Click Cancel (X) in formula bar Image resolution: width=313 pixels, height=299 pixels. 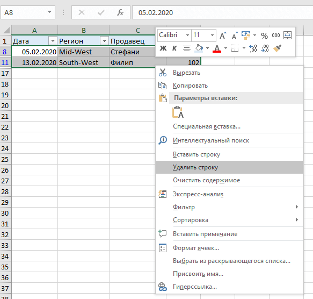(82, 12)
